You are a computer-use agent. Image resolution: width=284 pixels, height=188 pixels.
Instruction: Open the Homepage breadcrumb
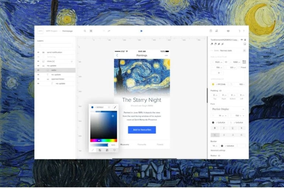click(67, 31)
